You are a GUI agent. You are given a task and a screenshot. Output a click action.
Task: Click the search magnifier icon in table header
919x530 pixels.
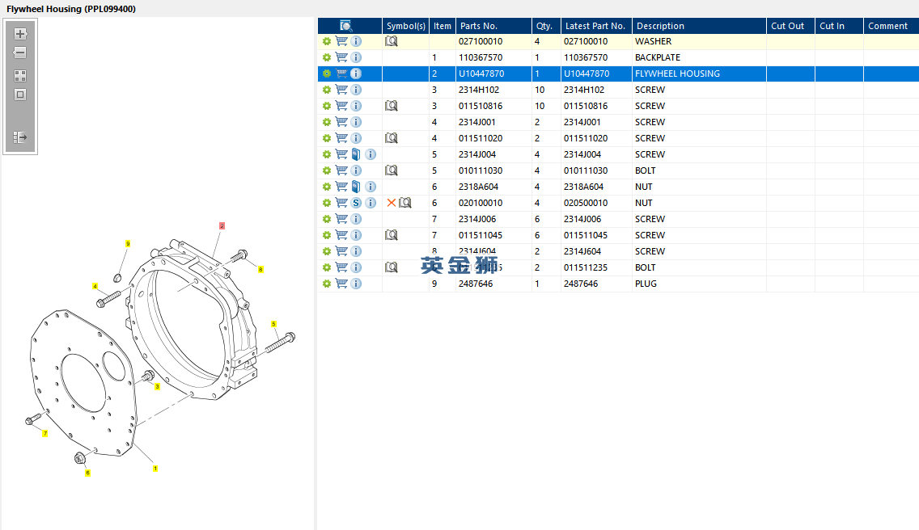[x=345, y=26]
